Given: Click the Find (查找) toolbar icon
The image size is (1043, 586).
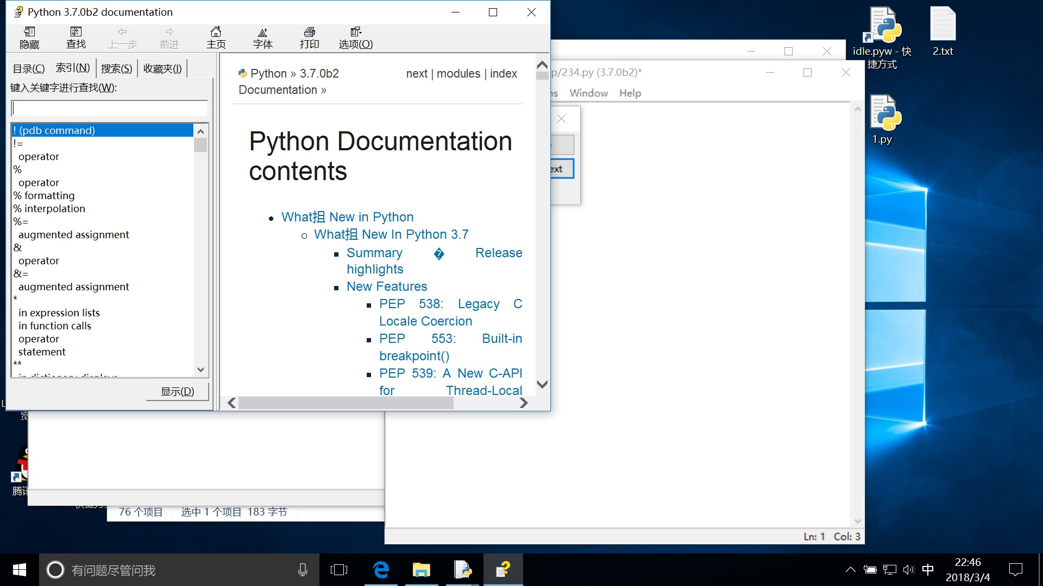Looking at the screenshot, I should [x=76, y=38].
